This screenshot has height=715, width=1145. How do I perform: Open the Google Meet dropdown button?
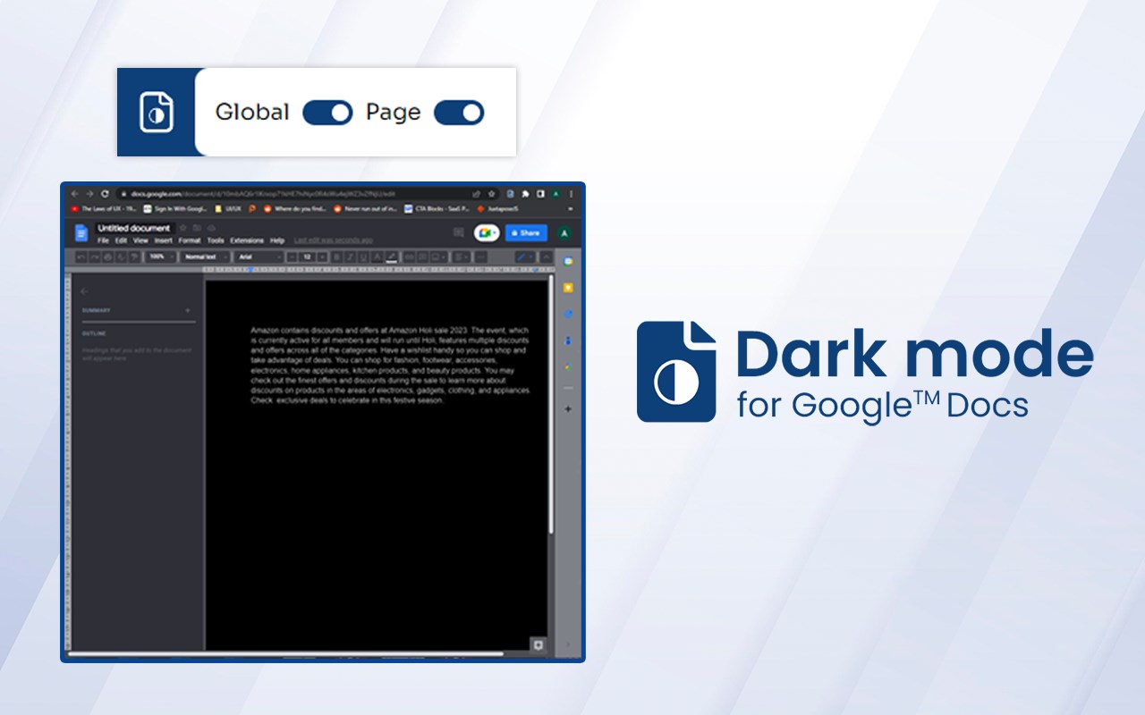click(487, 232)
